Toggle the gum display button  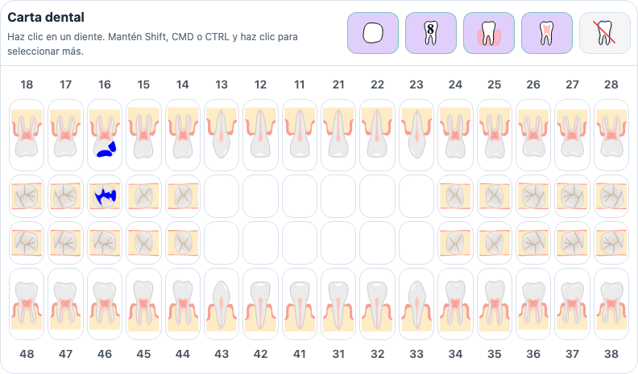(x=489, y=33)
